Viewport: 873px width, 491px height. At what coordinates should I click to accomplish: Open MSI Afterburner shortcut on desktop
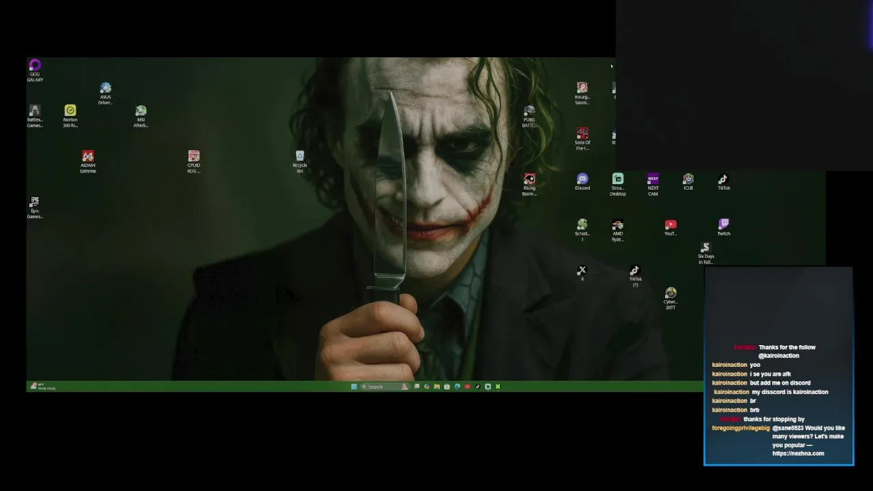(140, 116)
